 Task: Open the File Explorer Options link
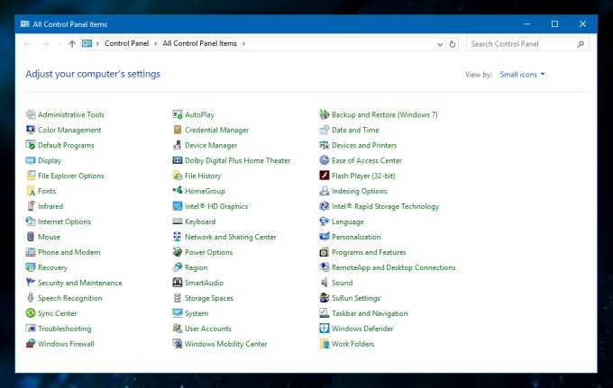pyautogui.click(x=70, y=176)
